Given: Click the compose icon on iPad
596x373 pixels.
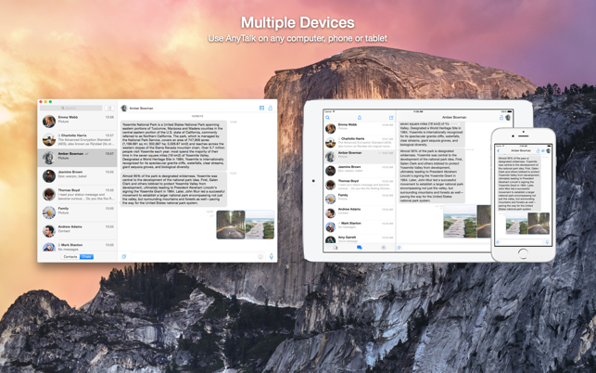Looking at the screenshot, I should [x=391, y=118].
